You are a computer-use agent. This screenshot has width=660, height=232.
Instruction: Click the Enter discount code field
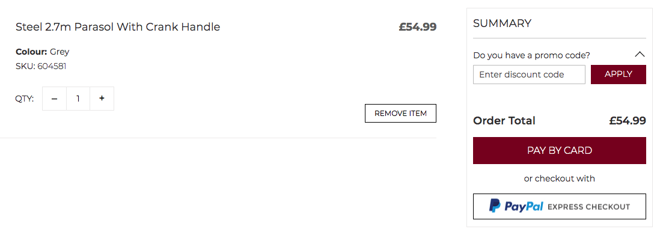[x=529, y=75]
